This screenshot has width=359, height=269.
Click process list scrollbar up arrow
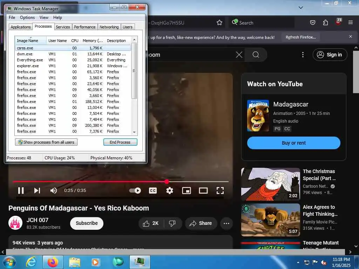pyautogui.click(x=134, y=40)
